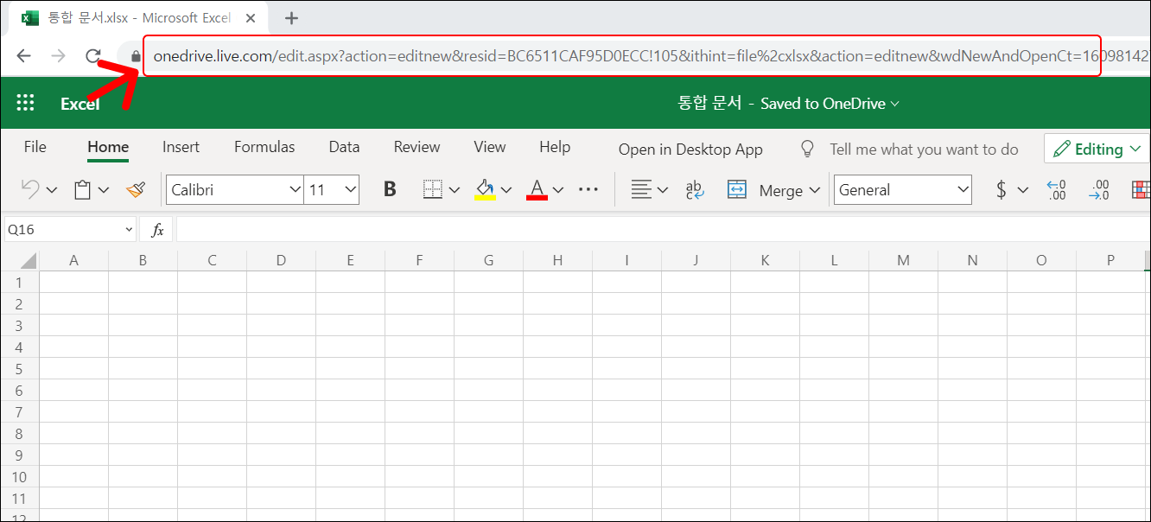Reload the browser page
This screenshot has height=522, width=1151.
pos(93,56)
